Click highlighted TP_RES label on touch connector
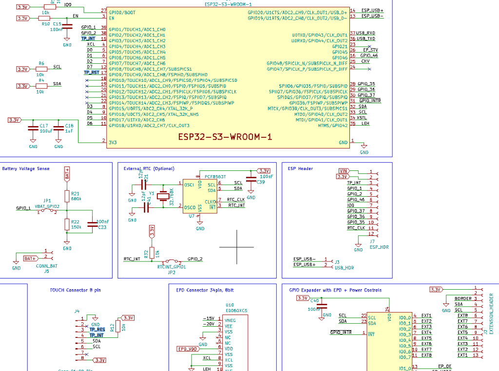Image resolution: width=499 pixels, height=371 pixels. (x=97, y=330)
